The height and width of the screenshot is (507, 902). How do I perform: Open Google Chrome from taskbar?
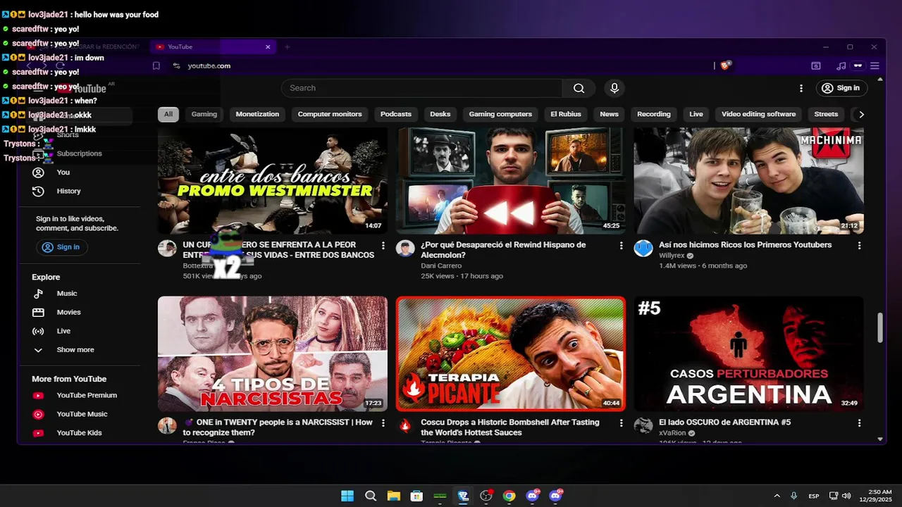[509, 496]
